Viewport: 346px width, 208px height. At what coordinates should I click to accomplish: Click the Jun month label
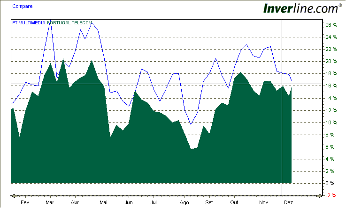[x=129, y=202]
